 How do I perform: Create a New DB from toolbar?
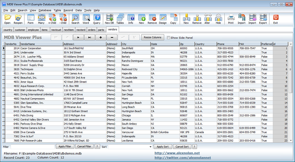click(x=109, y=19)
